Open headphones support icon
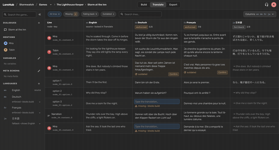This screenshot has height=150, width=279. (x=266, y=5)
